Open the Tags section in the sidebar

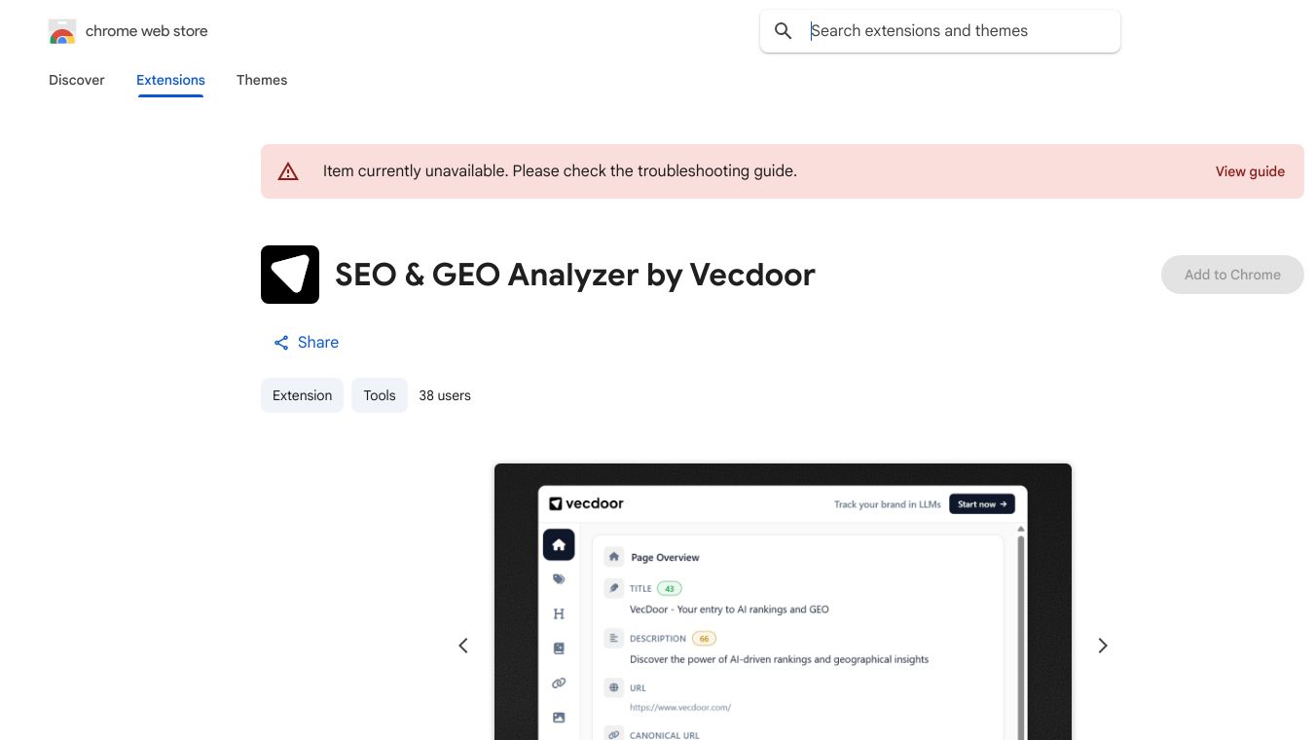559,578
